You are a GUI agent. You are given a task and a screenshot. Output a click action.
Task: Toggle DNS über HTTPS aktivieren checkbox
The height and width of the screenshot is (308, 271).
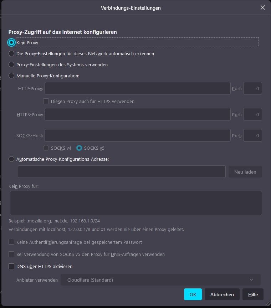pyautogui.click(x=12, y=266)
